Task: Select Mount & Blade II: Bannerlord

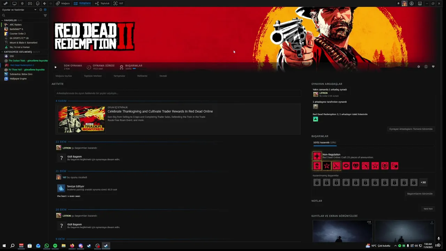Action: tap(23, 43)
